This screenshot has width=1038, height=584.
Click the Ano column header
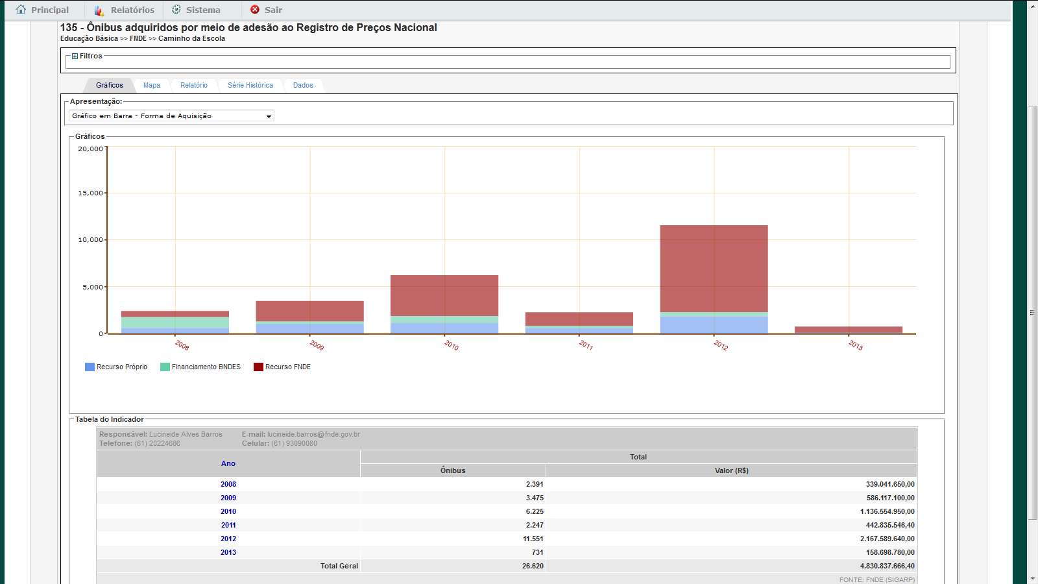pos(228,463)
